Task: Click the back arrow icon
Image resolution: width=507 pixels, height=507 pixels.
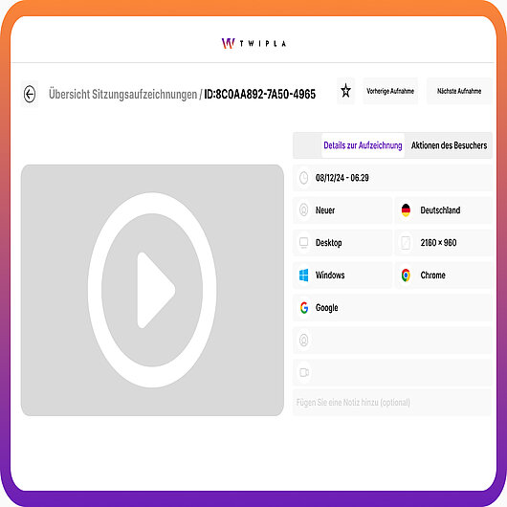Action: coord(30,94)
